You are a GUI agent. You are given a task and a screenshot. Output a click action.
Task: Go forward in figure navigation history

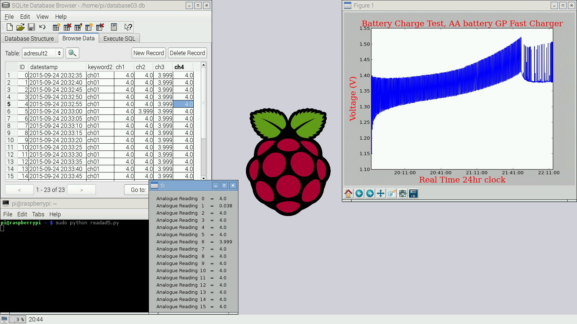tap(370, 193)
